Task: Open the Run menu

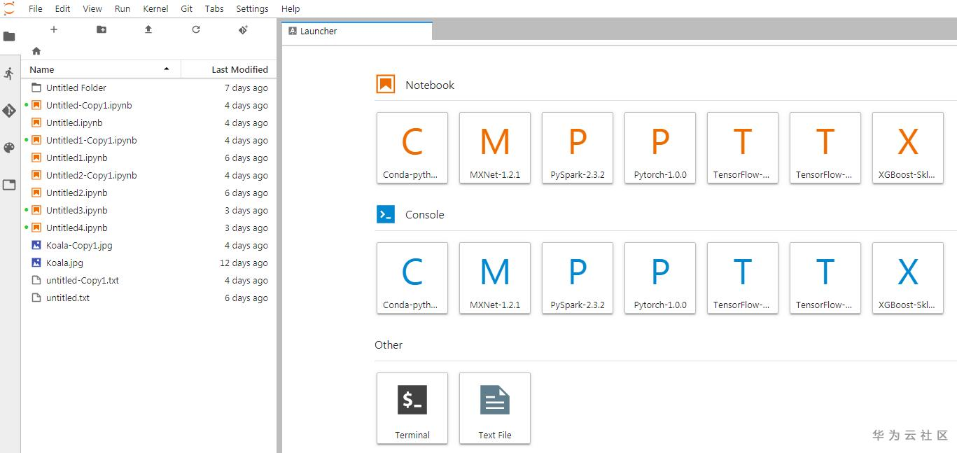Action: pyautogui.click(x=123, y=8)
